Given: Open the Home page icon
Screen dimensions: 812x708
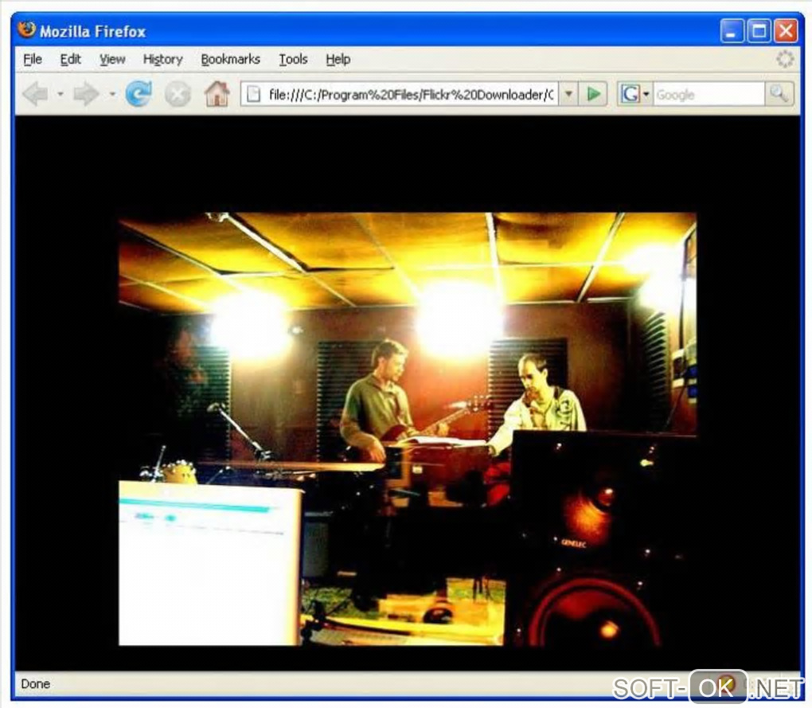Looking at the screenshot, I should (217, 94).
